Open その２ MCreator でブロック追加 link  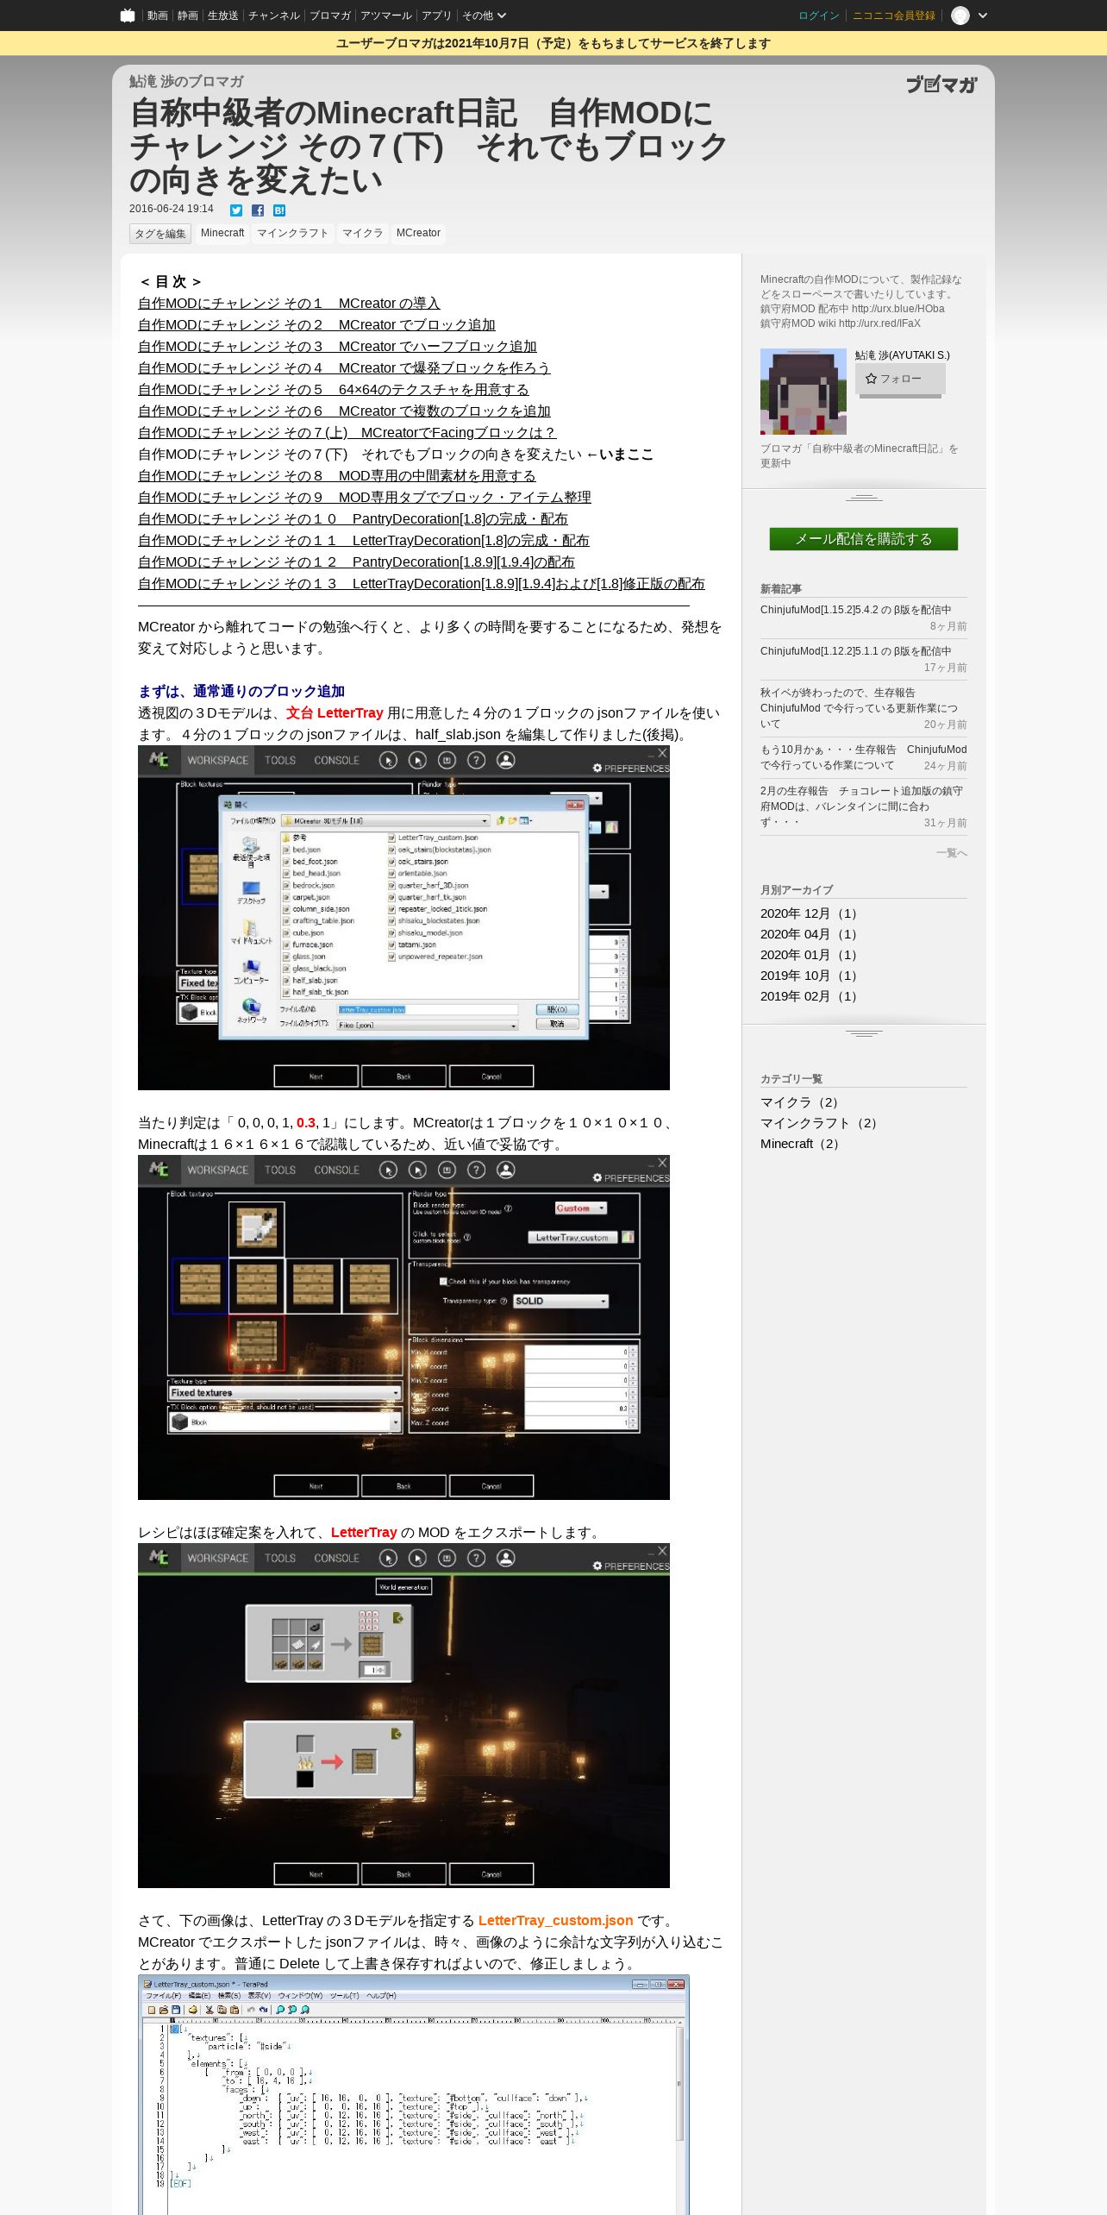[x=316, y=325]
